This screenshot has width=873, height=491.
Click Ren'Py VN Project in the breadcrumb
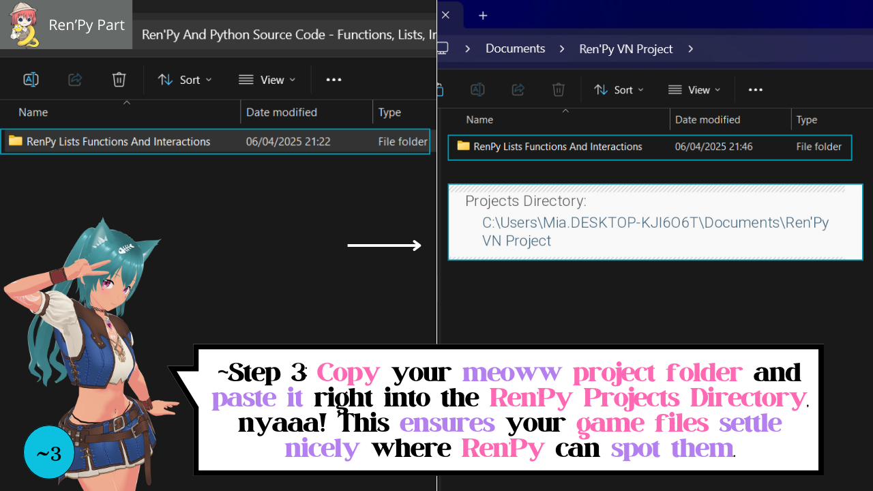626,49
